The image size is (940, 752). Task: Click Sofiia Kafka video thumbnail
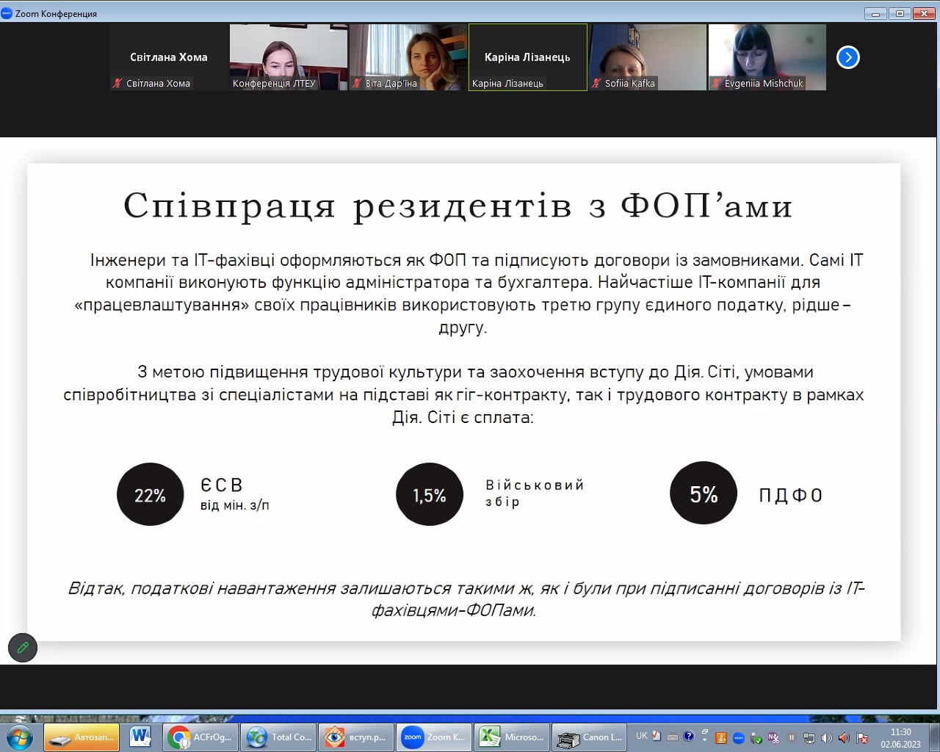[x=647, y=57]
